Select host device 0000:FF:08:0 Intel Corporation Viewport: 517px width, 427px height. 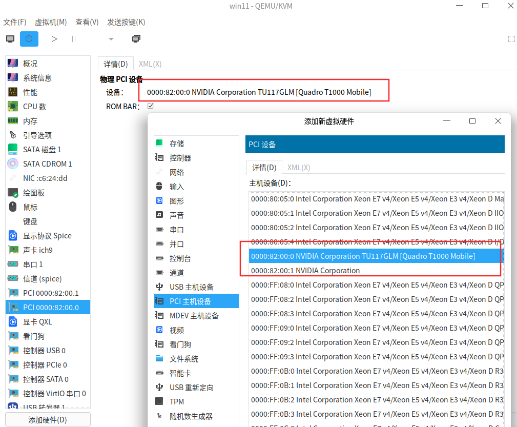click(377, 285)
